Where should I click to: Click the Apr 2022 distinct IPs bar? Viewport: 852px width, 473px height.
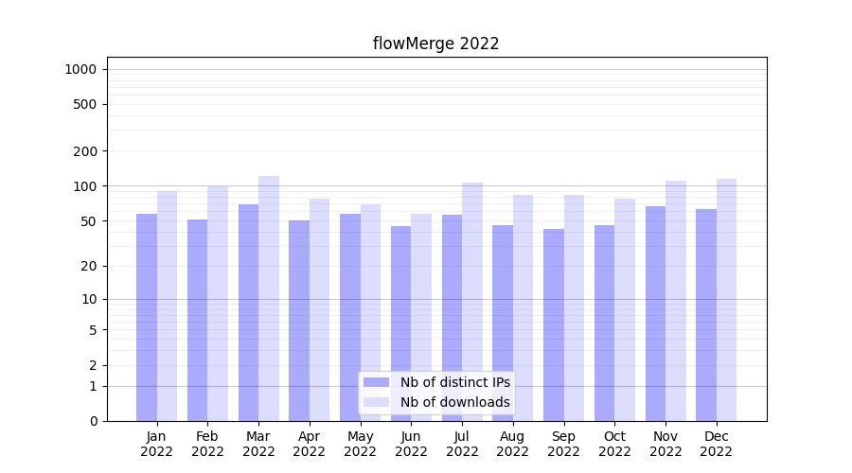pyautogui.click(x=299, y=320)
